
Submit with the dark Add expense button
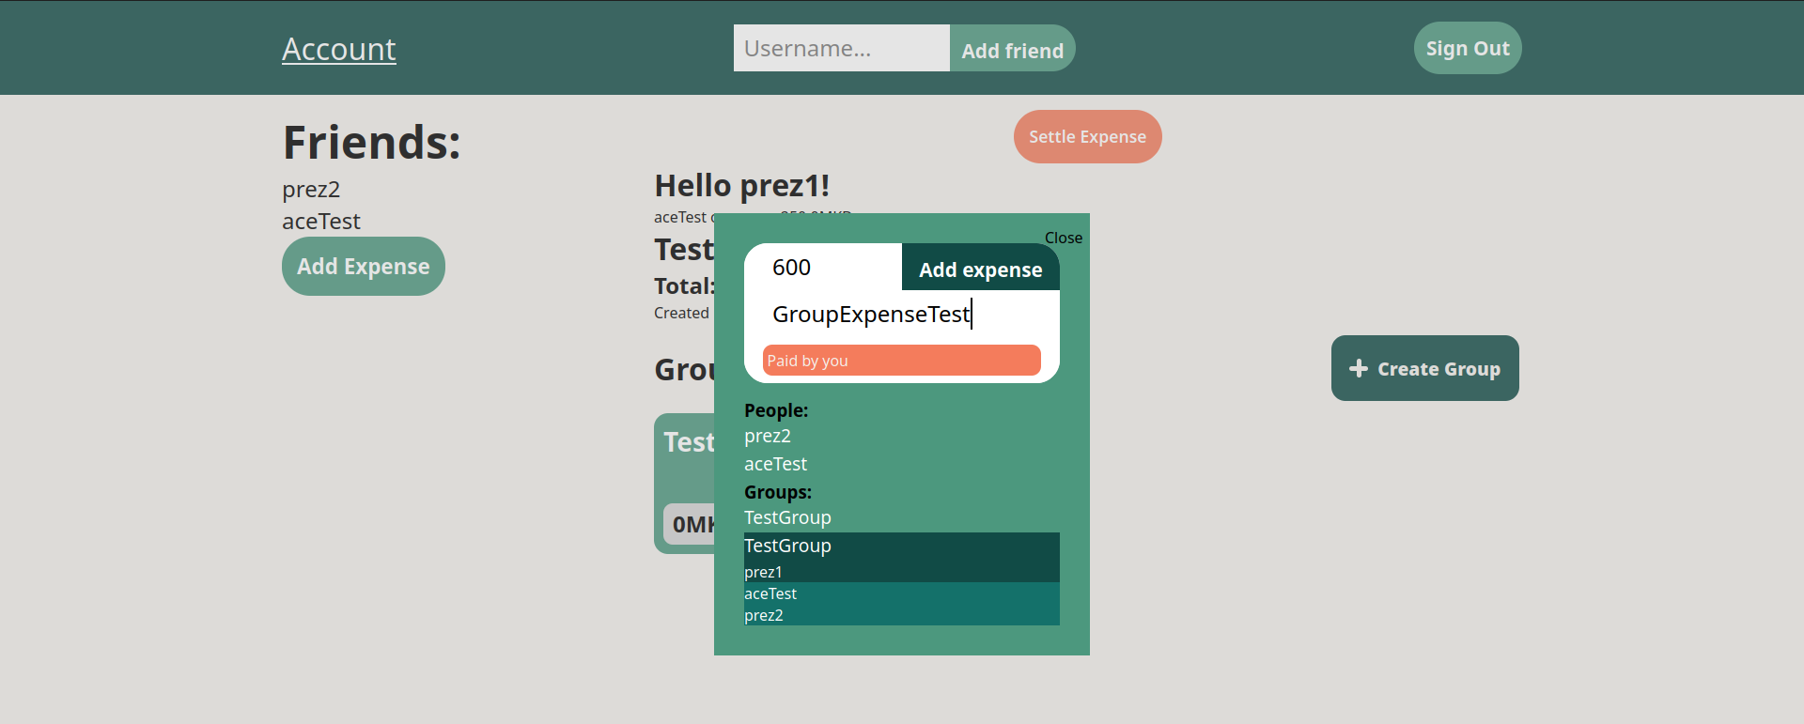pyautogui.click(x=980, y=270)
